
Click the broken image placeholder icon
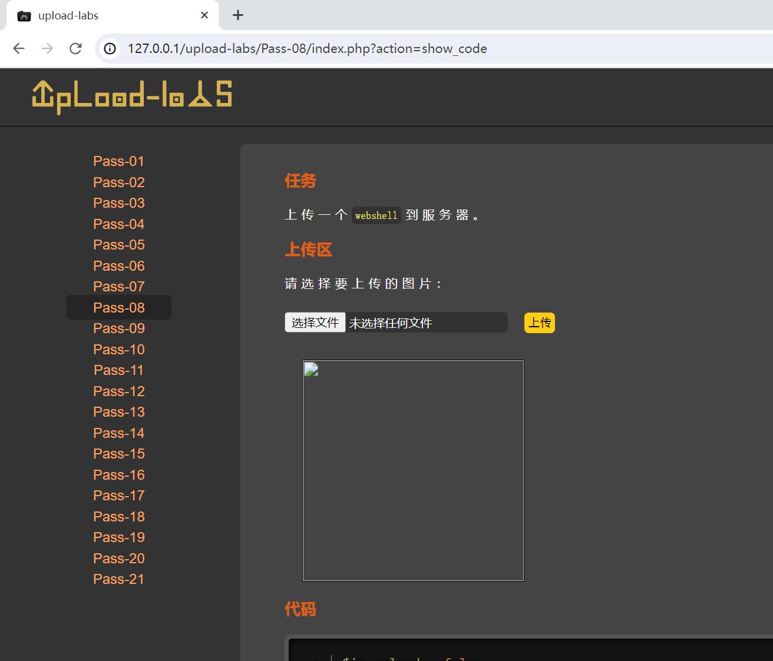point(311,369)
